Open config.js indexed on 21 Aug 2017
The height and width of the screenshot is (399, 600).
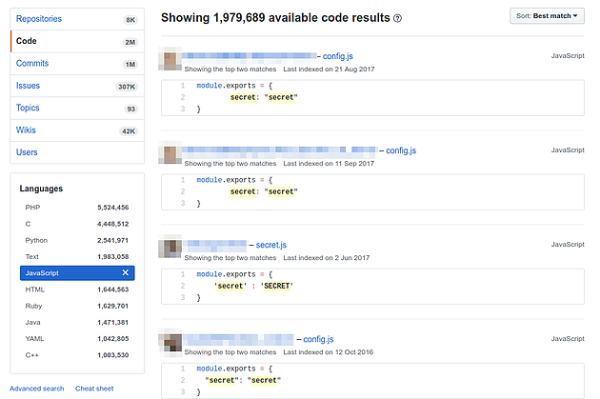click(x=337, y=56)
